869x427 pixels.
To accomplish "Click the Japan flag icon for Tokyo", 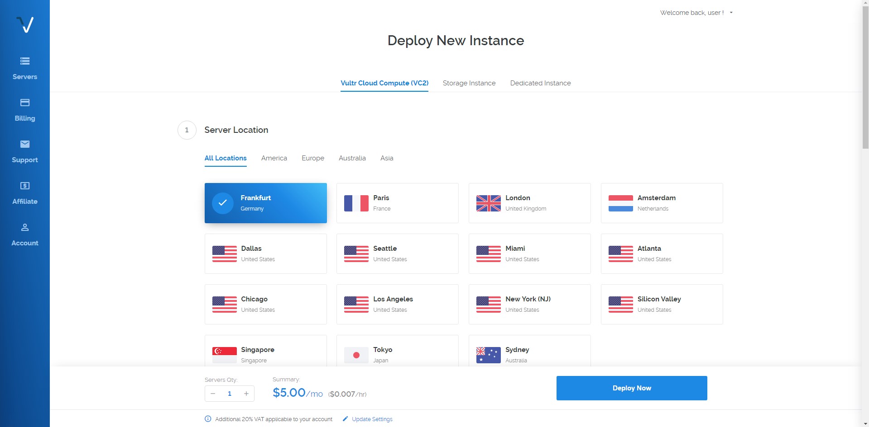I will click(356, 355).
